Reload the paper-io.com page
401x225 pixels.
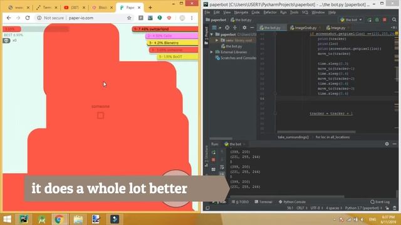pyautogui.click(x=28, y=18)
